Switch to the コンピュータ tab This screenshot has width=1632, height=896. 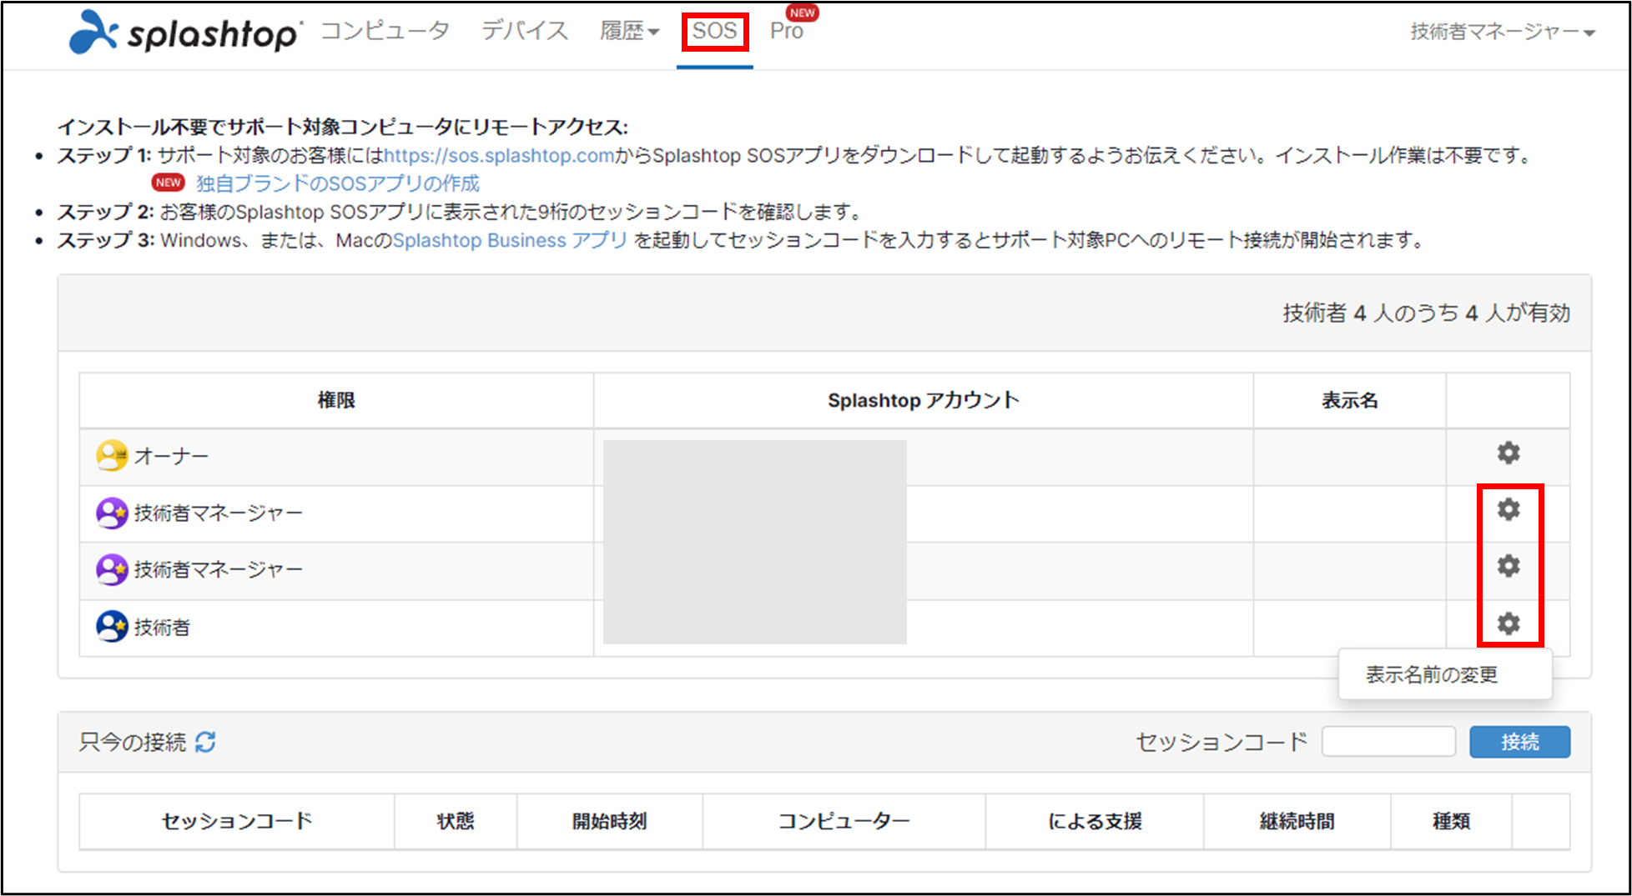[x=385, y=29]
